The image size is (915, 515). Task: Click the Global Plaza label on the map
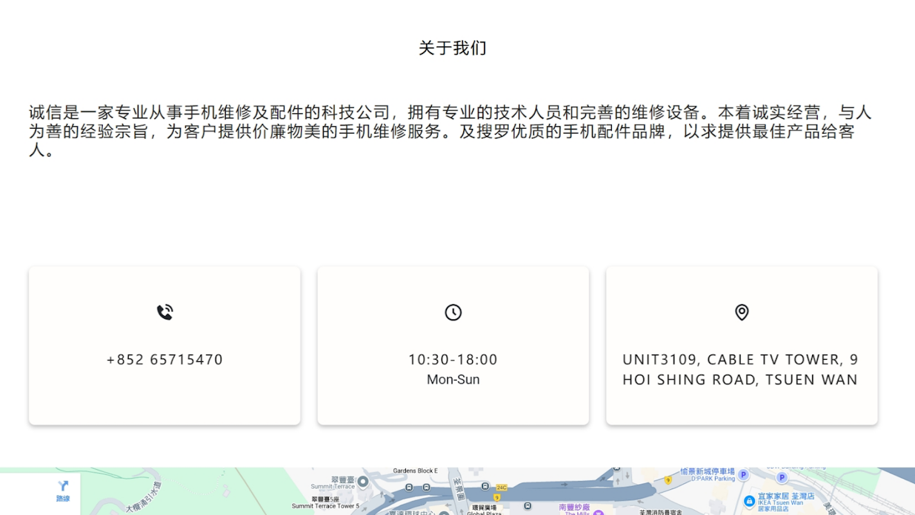(x=485, y=514)
